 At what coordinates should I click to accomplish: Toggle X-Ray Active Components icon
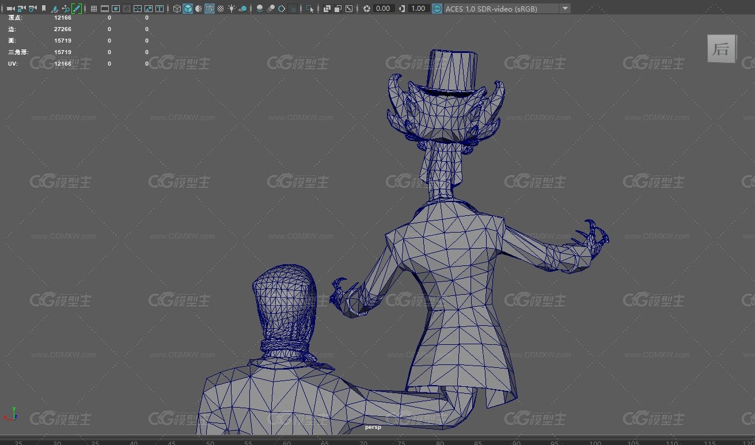click(338, 9)
